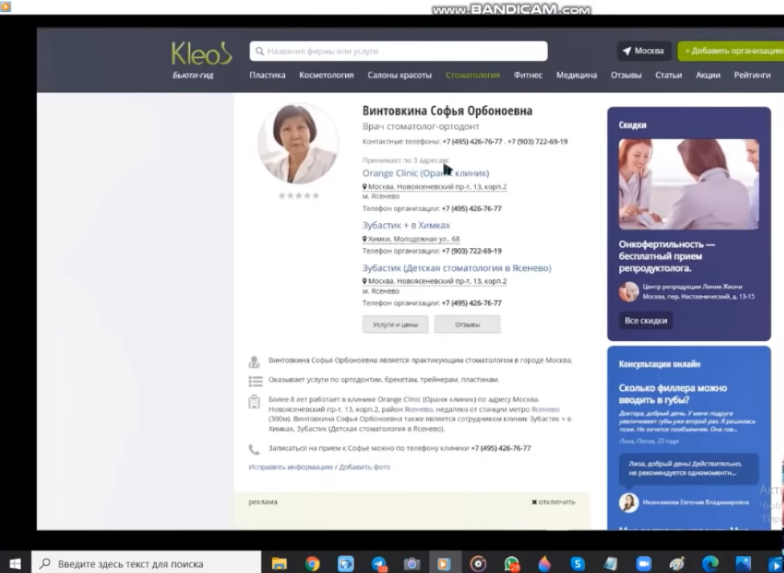Screen dimensions: 784x573
Task: Open File Explorer from the taskbar
Action: point(279,564)
